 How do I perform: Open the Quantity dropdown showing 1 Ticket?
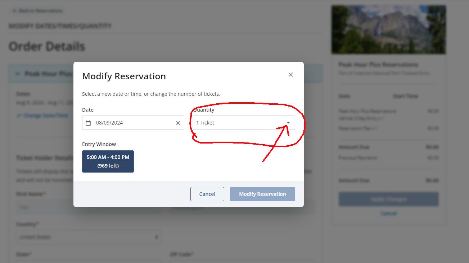pyautogui.click(x=244, y=123)
